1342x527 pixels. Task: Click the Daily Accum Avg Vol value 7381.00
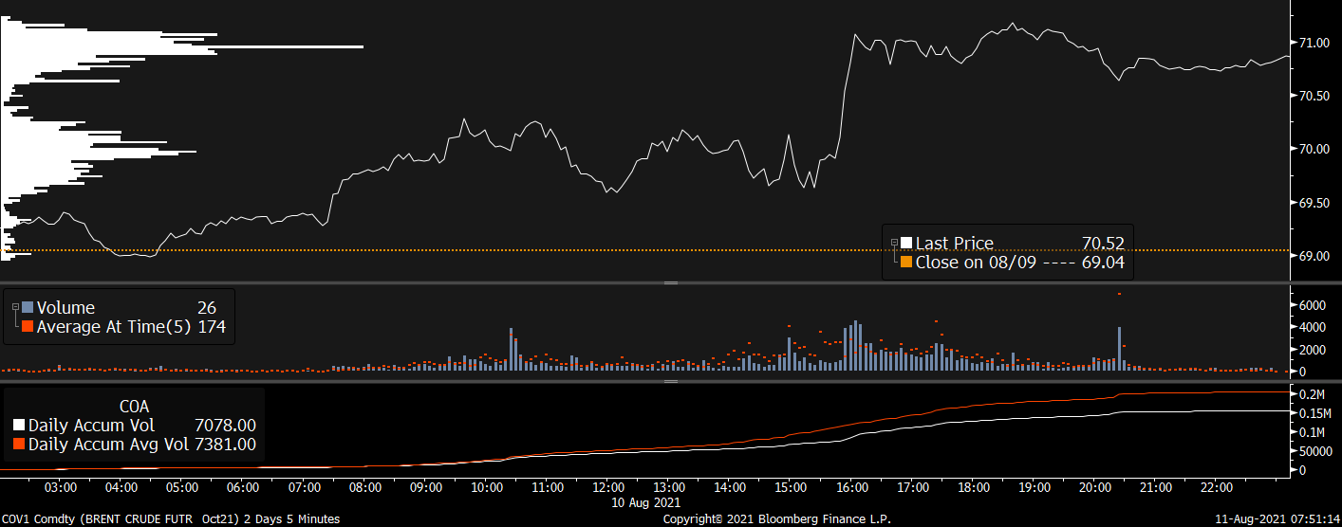coord(223,444)
